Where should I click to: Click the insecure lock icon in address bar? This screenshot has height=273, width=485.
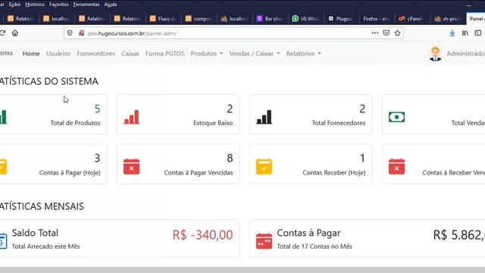tap(81, 33)
